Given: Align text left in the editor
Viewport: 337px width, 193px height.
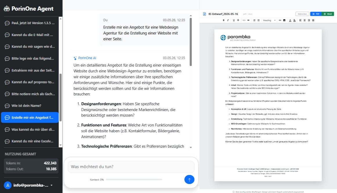Looking at the screenshot, I should pyautogui.click(x=300, y=20).
